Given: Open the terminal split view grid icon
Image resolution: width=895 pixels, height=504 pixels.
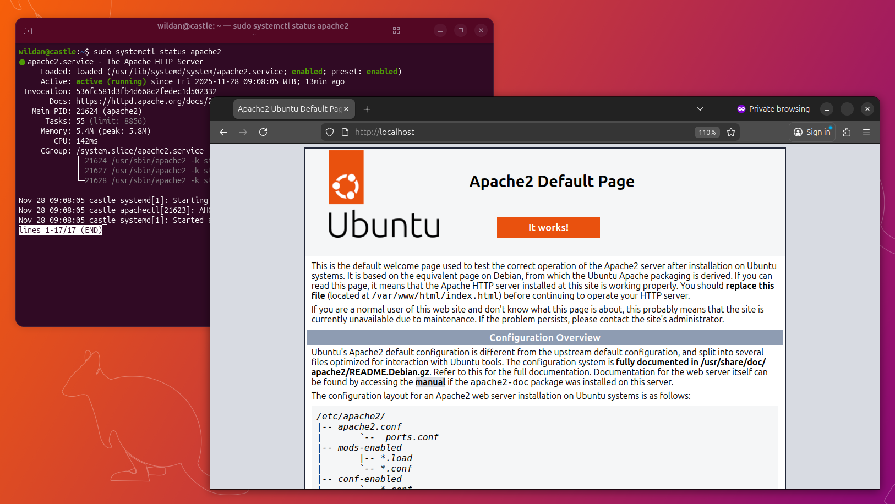Looking at the screenshot, I should coord(396,30).
